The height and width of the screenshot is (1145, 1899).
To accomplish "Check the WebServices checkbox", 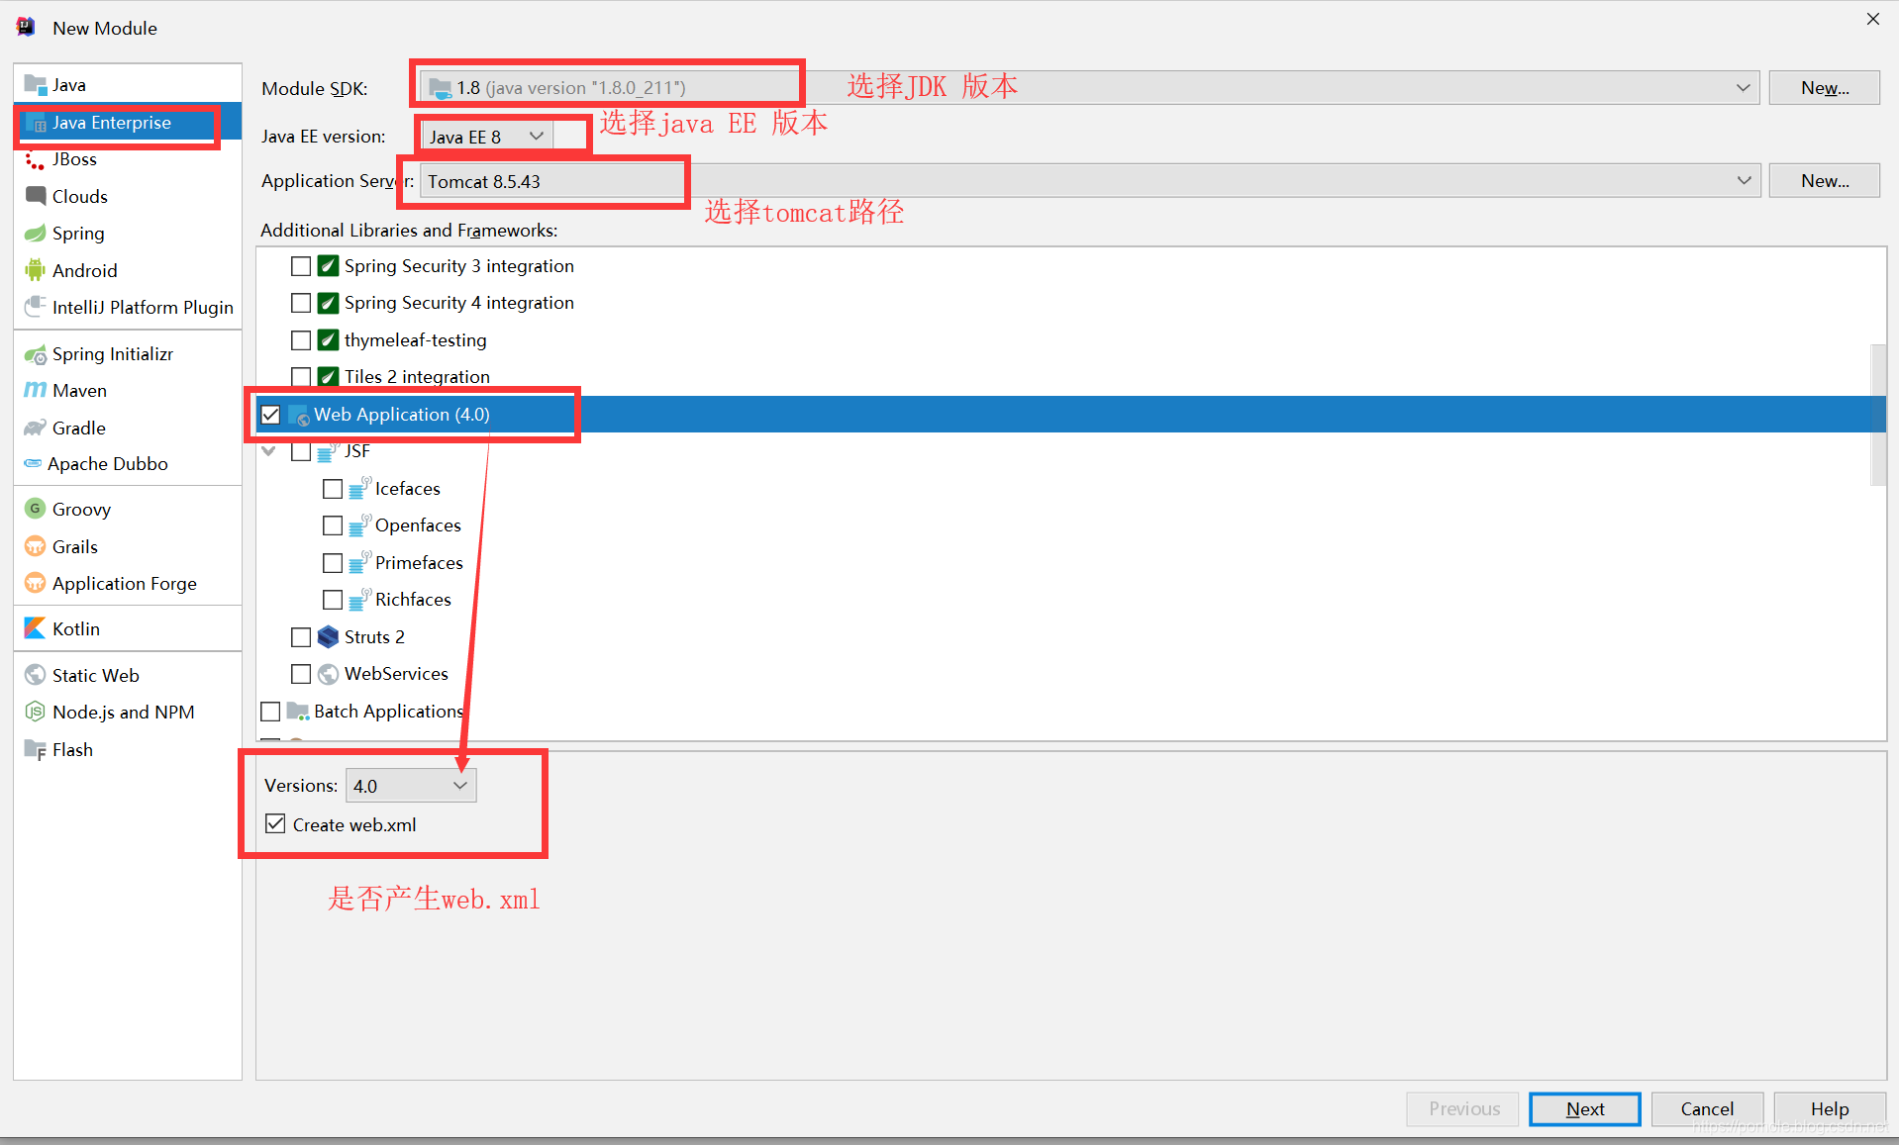I will pos(301,674).
